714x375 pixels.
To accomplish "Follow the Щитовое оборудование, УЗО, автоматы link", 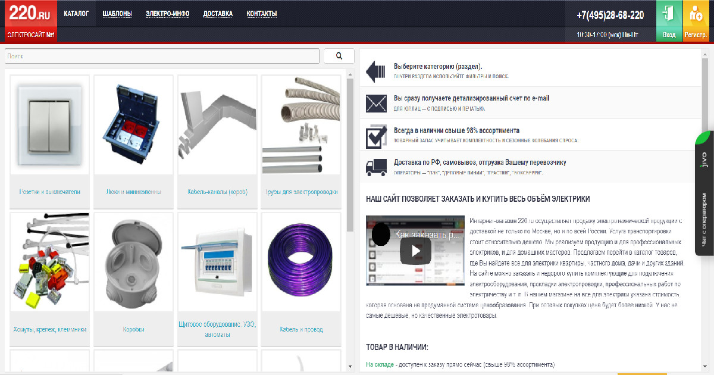I will coord(217,329).
